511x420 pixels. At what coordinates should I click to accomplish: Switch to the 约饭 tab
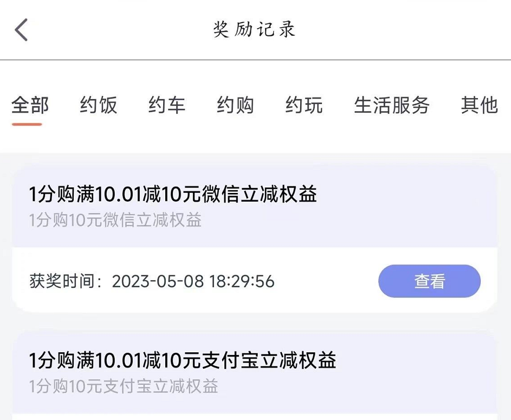point(99,105)
